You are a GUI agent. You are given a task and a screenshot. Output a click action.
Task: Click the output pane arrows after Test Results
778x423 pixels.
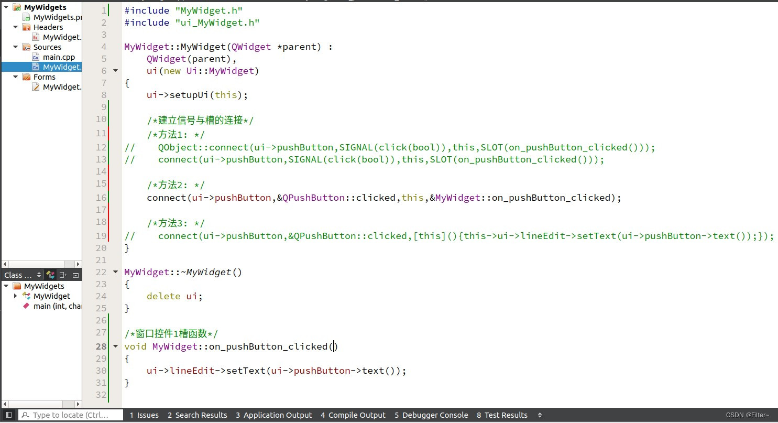point(540,415)
